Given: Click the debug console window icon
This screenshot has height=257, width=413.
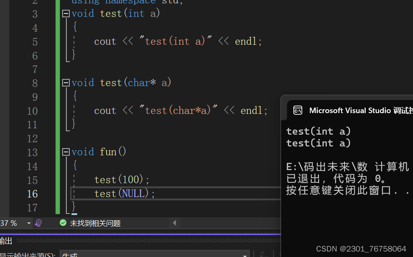Looking at the screenshot, I should coord(298,111).
